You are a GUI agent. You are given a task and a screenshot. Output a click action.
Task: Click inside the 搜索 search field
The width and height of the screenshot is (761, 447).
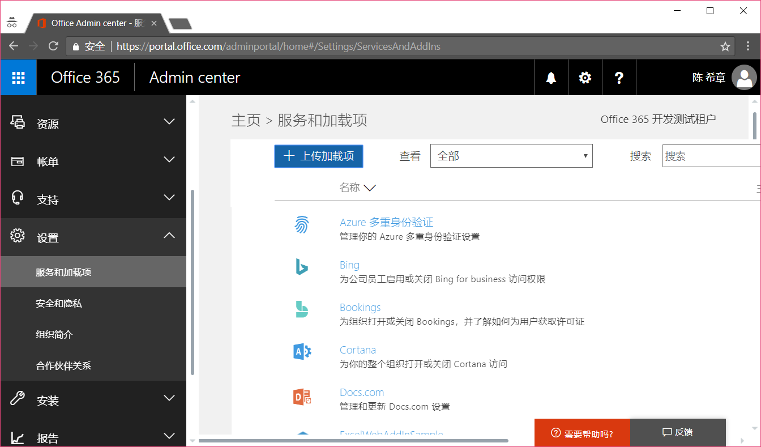[x=711, y=155]
